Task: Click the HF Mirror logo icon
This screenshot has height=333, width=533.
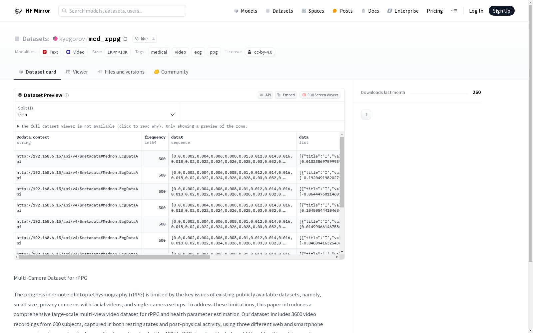Action: [18, 11]
